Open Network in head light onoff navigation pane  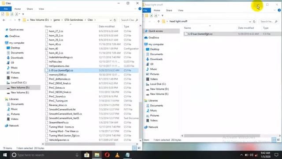pyautogui.click(x=153, y=127)
